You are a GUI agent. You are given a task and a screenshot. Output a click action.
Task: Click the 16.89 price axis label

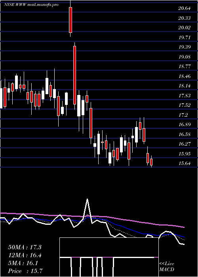click(x=185, y=125)
